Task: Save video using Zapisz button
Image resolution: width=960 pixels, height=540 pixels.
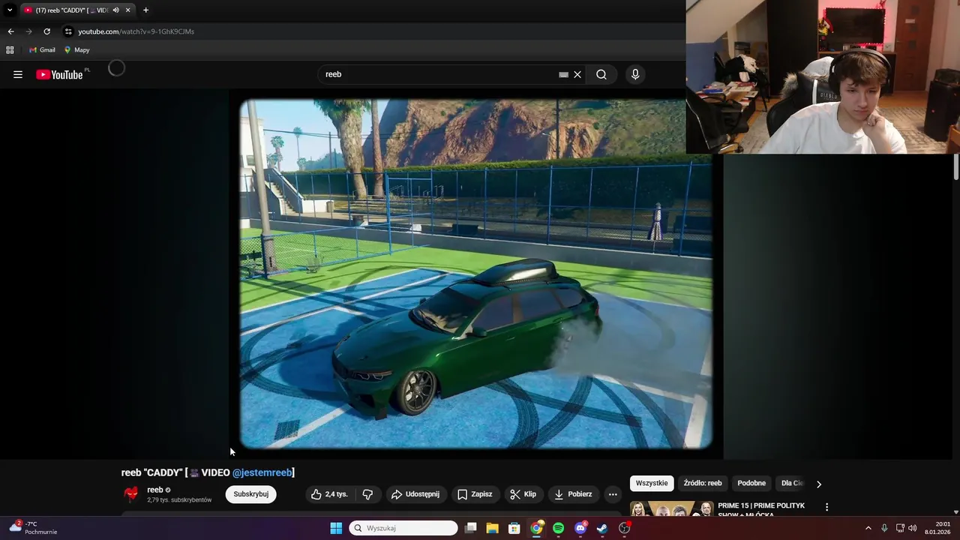Action: pos(475,494)
